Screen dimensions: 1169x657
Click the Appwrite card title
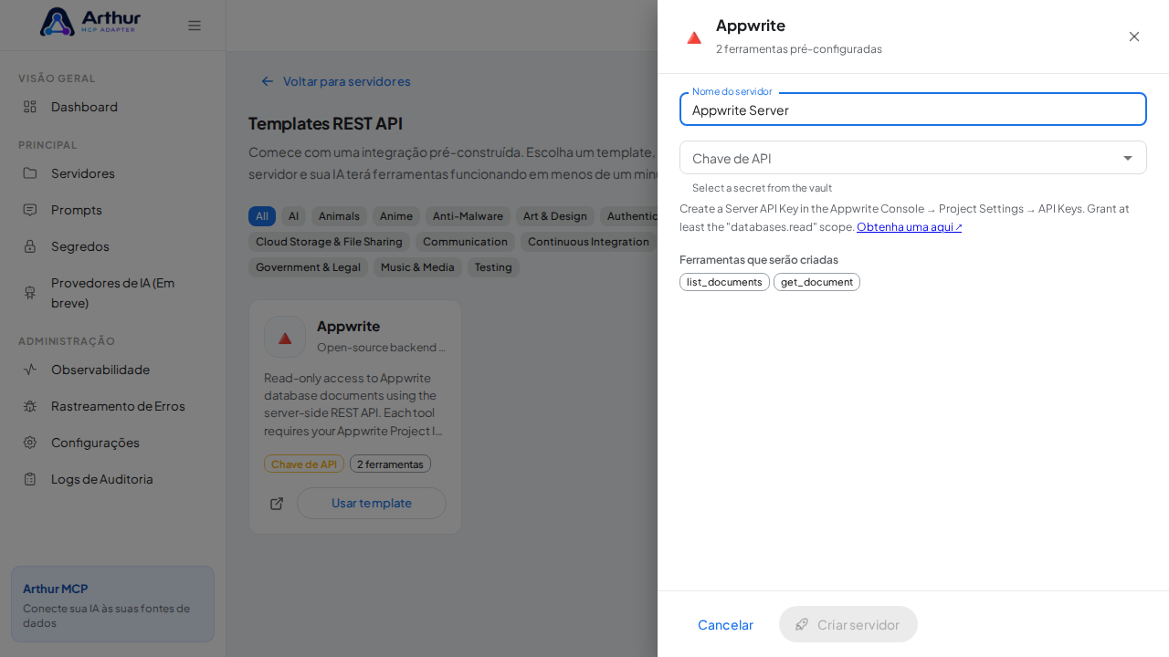[348, 326]
